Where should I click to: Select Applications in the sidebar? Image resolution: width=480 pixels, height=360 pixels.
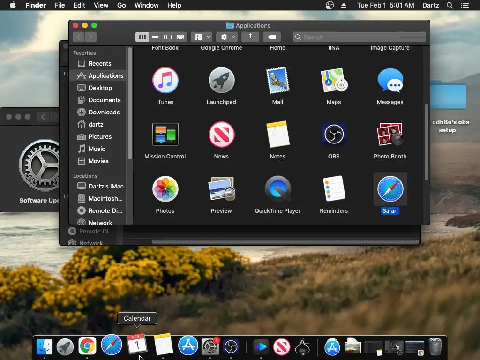coord(97,75)
